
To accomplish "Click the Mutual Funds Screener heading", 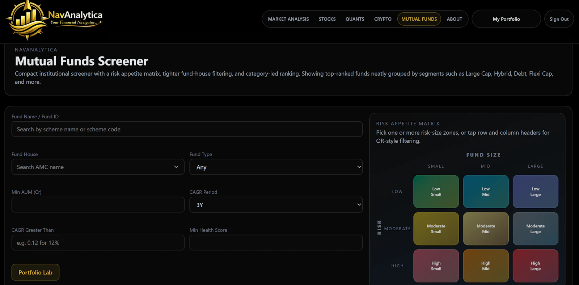I will pos(82,61).
